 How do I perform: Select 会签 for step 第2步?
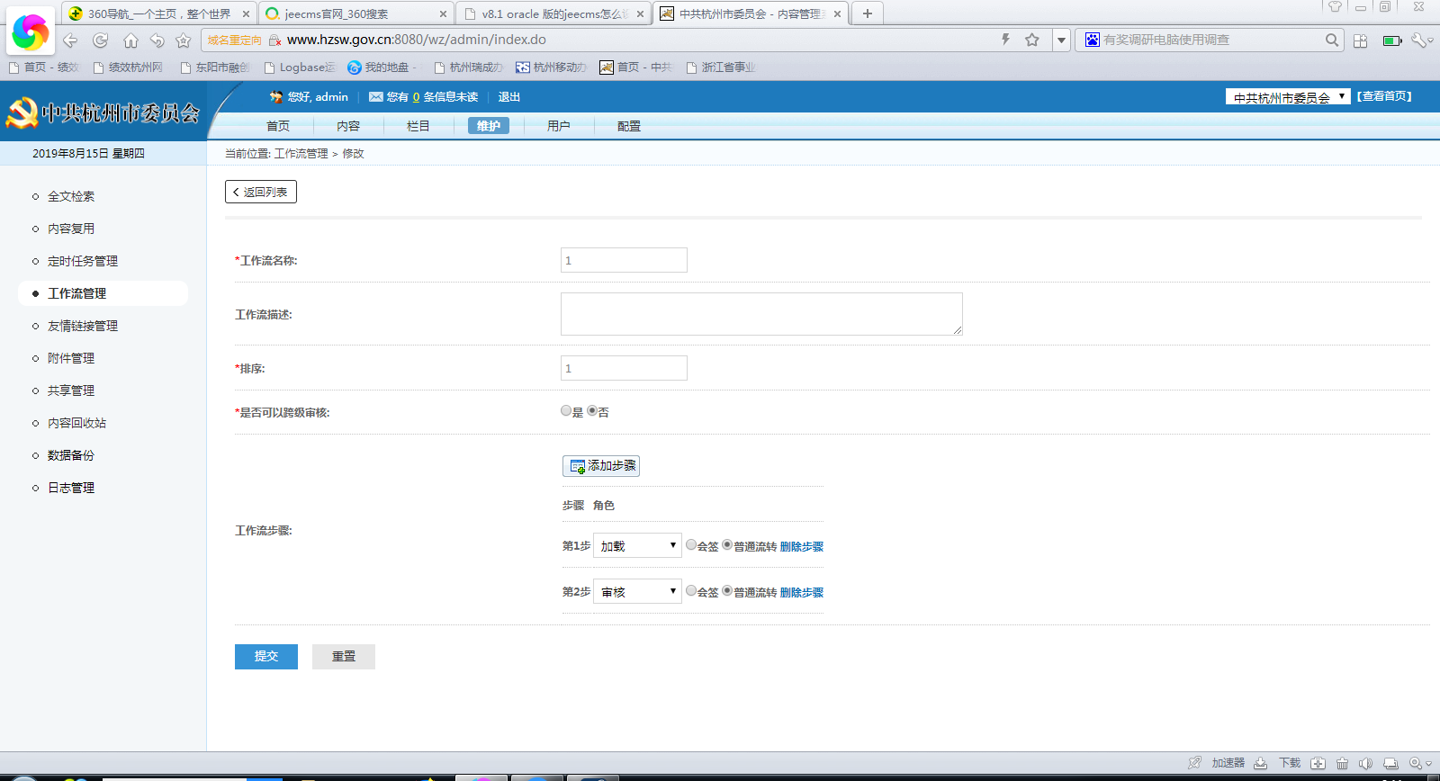tap(691, 590)
